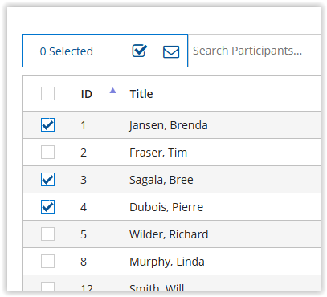Click the select-all checkmark icon

coord(140,51)
